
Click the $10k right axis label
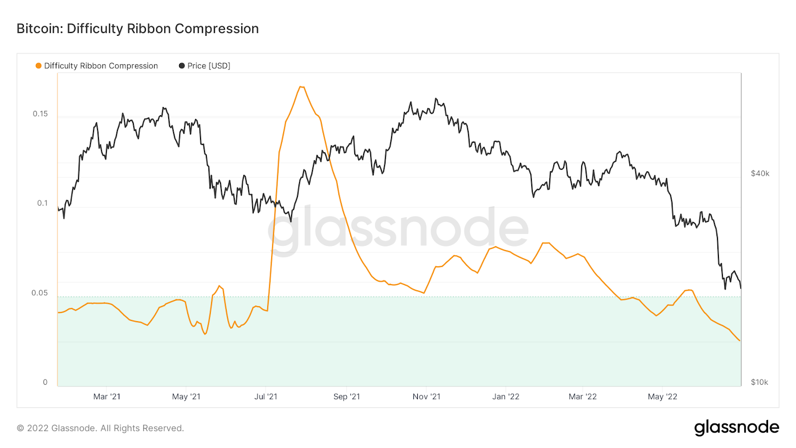point(759,382)
